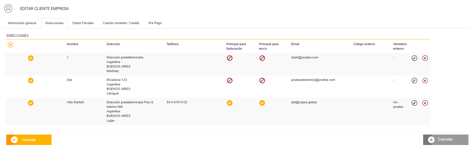Save changes with Guardar button
The image size is (469, 147).
tap(29, 140)
